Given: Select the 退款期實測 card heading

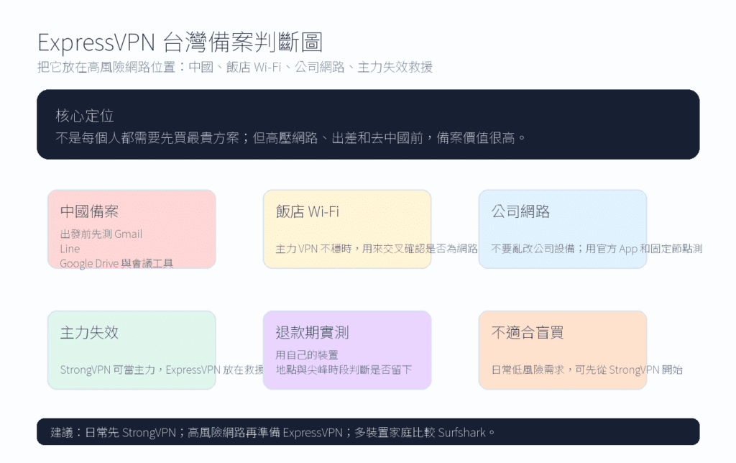Looking at the screenshot, I should (312, 332).
